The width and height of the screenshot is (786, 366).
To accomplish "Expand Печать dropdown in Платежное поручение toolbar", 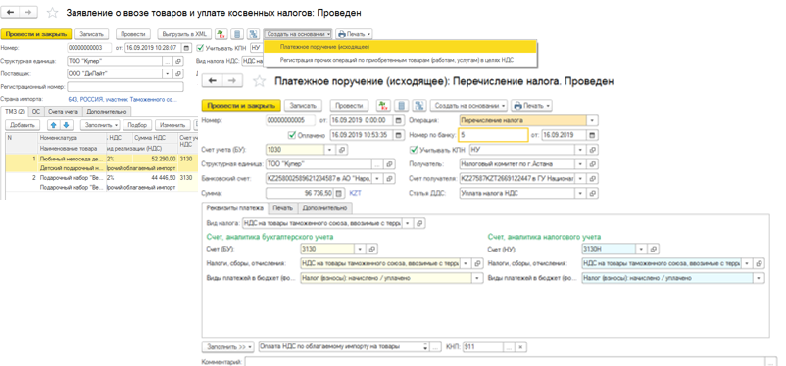I will pyautogui.click(x=532, y=106).
